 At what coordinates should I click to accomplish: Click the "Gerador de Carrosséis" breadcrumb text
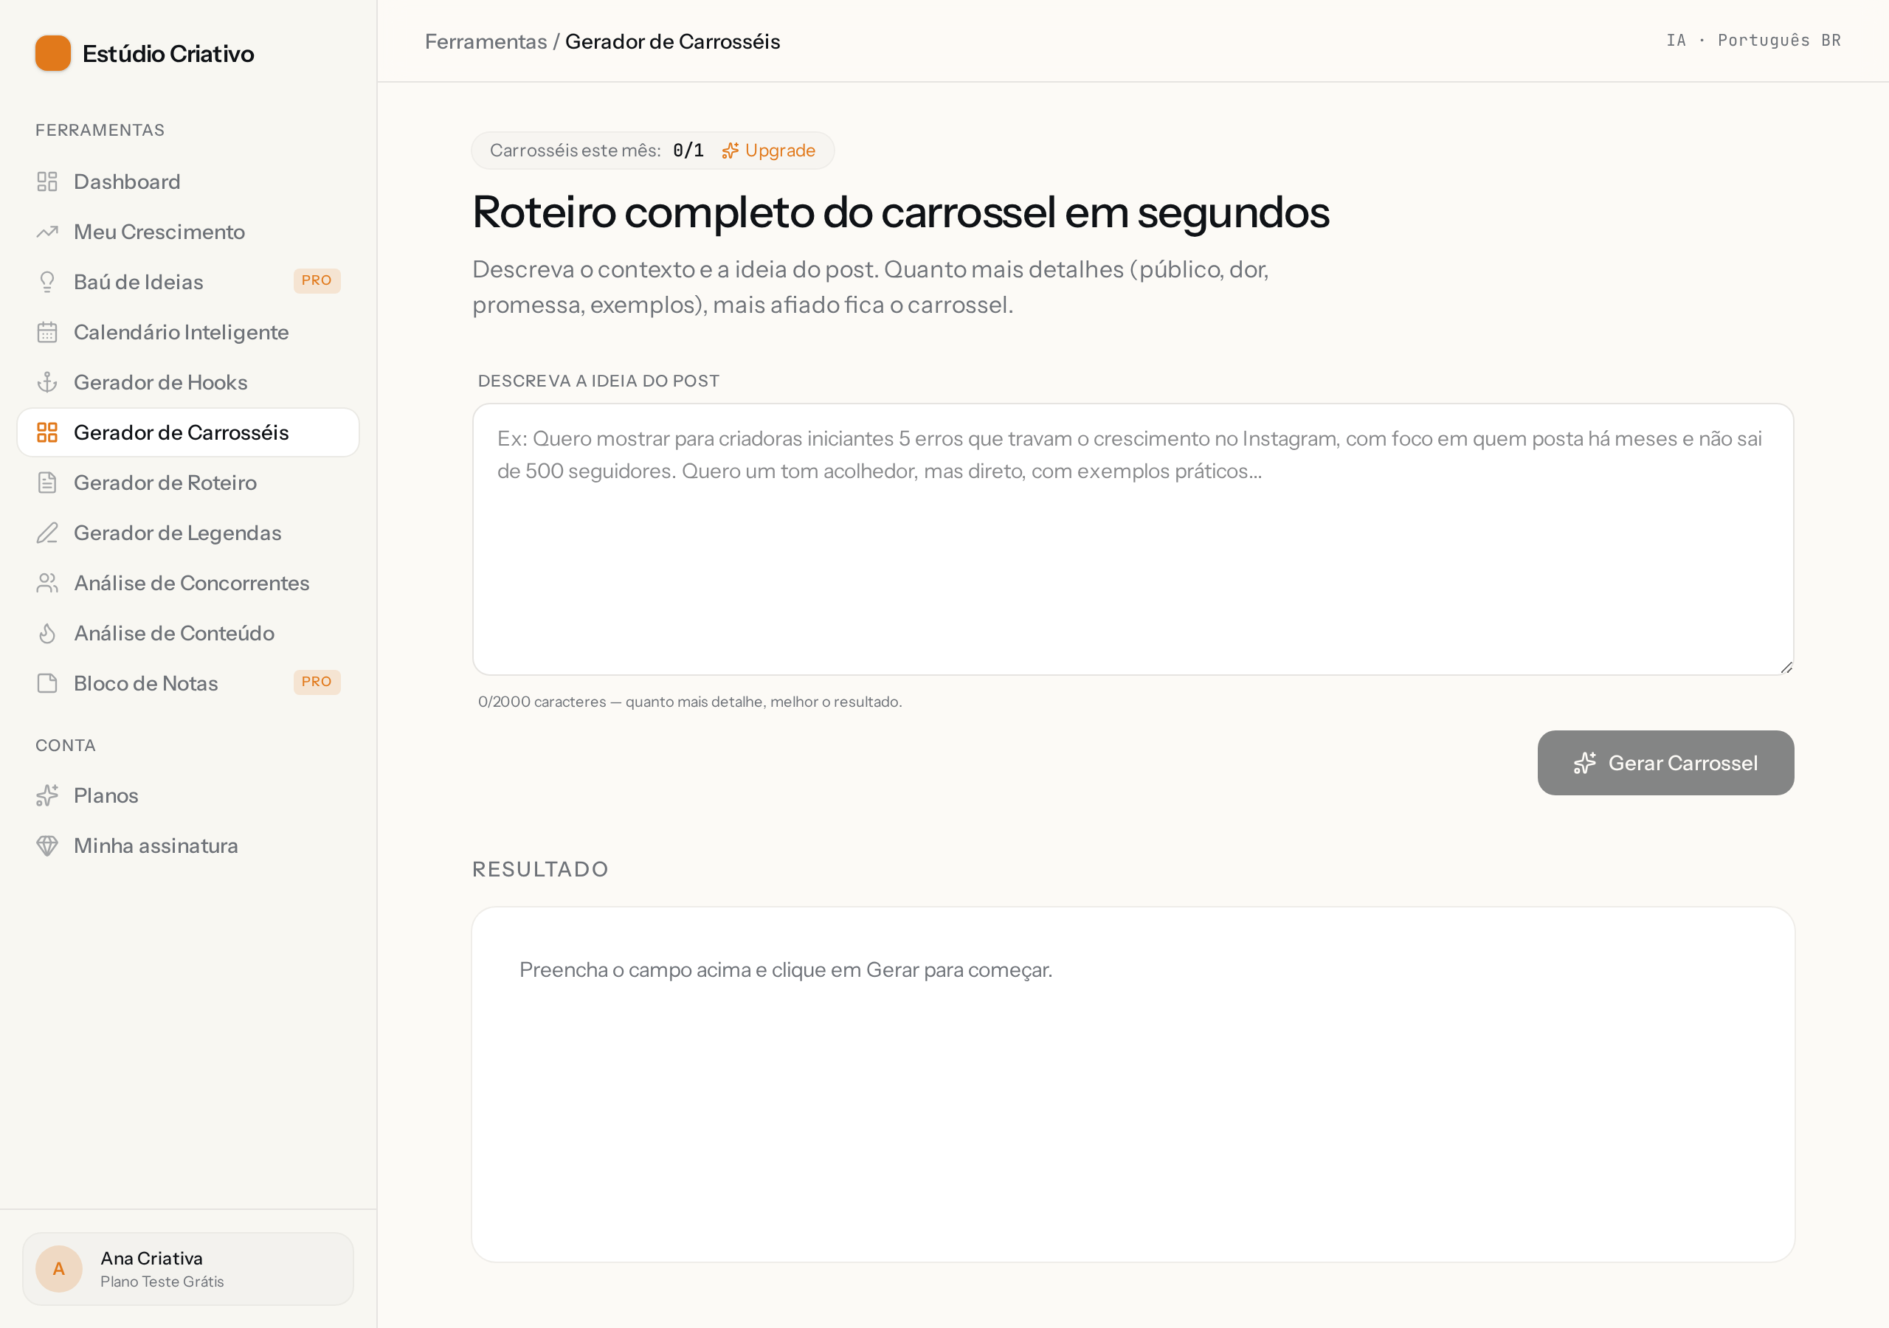672,41
